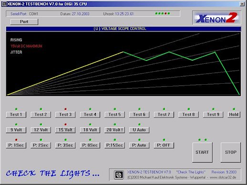Enable the U Auto voltage mode
Viewport: 247px width, 185px height.
pos(139,130)
